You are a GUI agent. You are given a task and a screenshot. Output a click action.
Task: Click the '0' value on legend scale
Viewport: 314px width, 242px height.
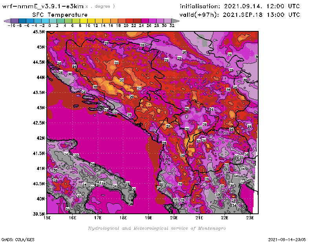49,25
